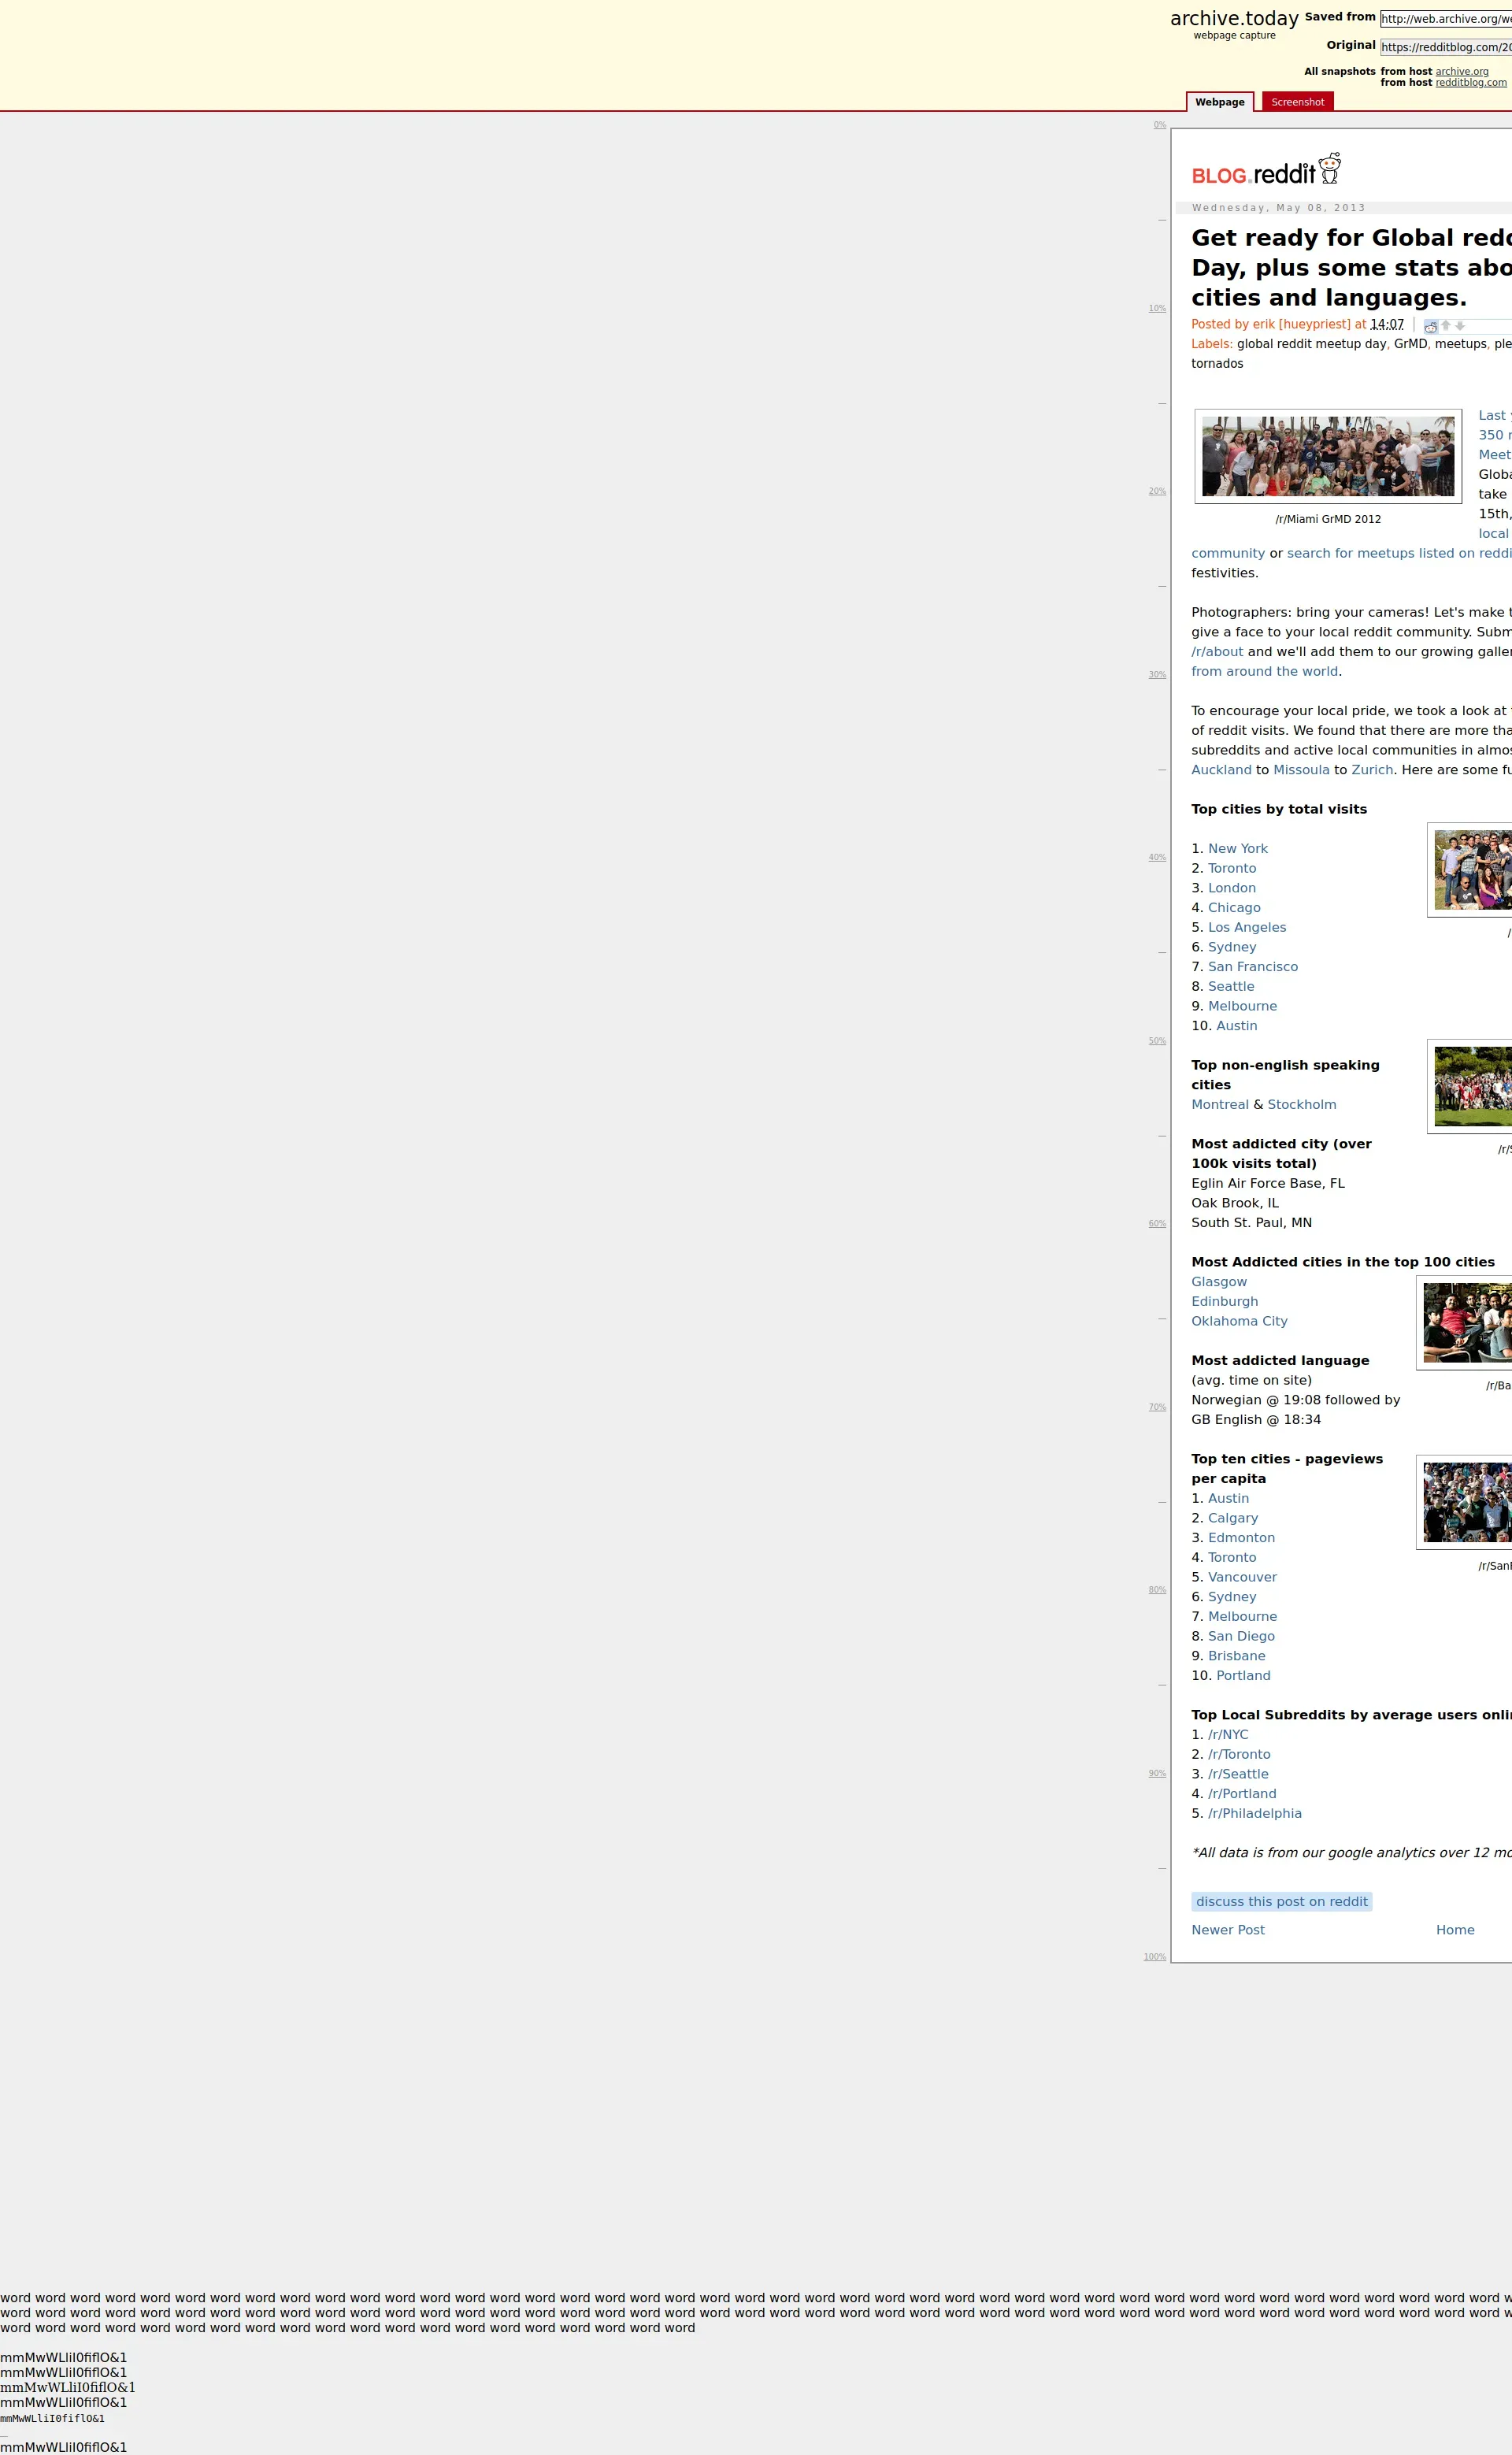Open redditblog.com host snapshots link

pyautogui.click(x=1470, y=83)
